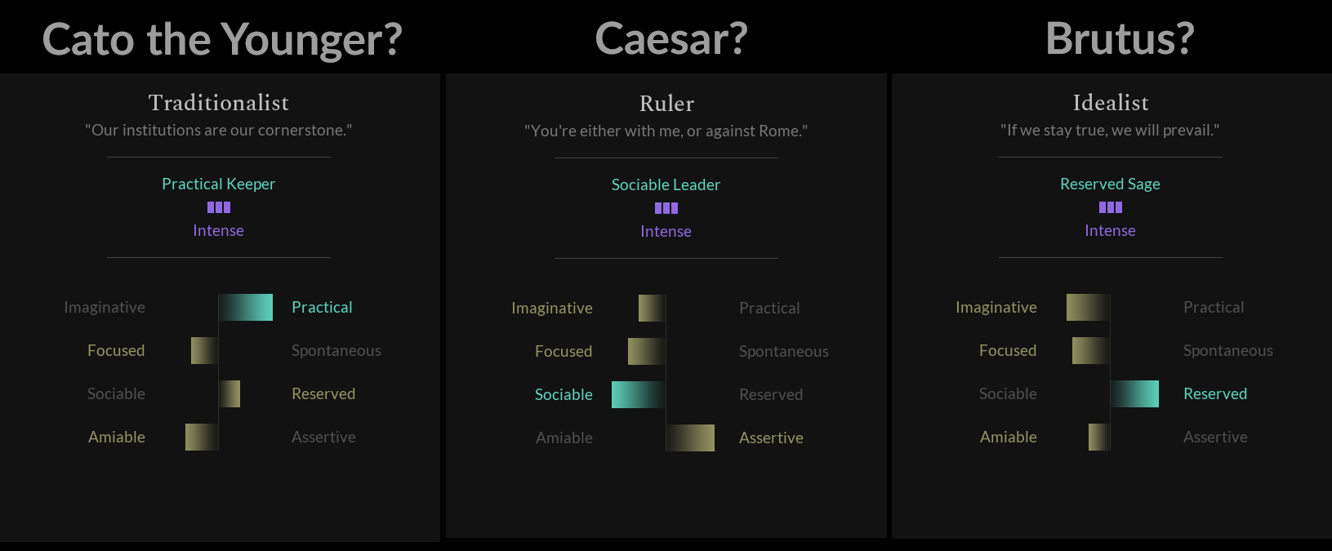Click the 'Ruler' card title
The width and height of the screenshot is (1332, 551).
click(x=666, y=104)
